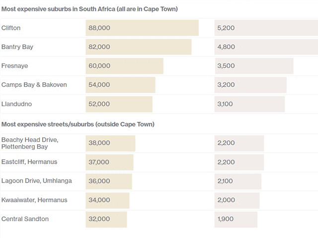Select the 3,100 bar for Llandudno
318x238 pixels.
tap(249, 104)
